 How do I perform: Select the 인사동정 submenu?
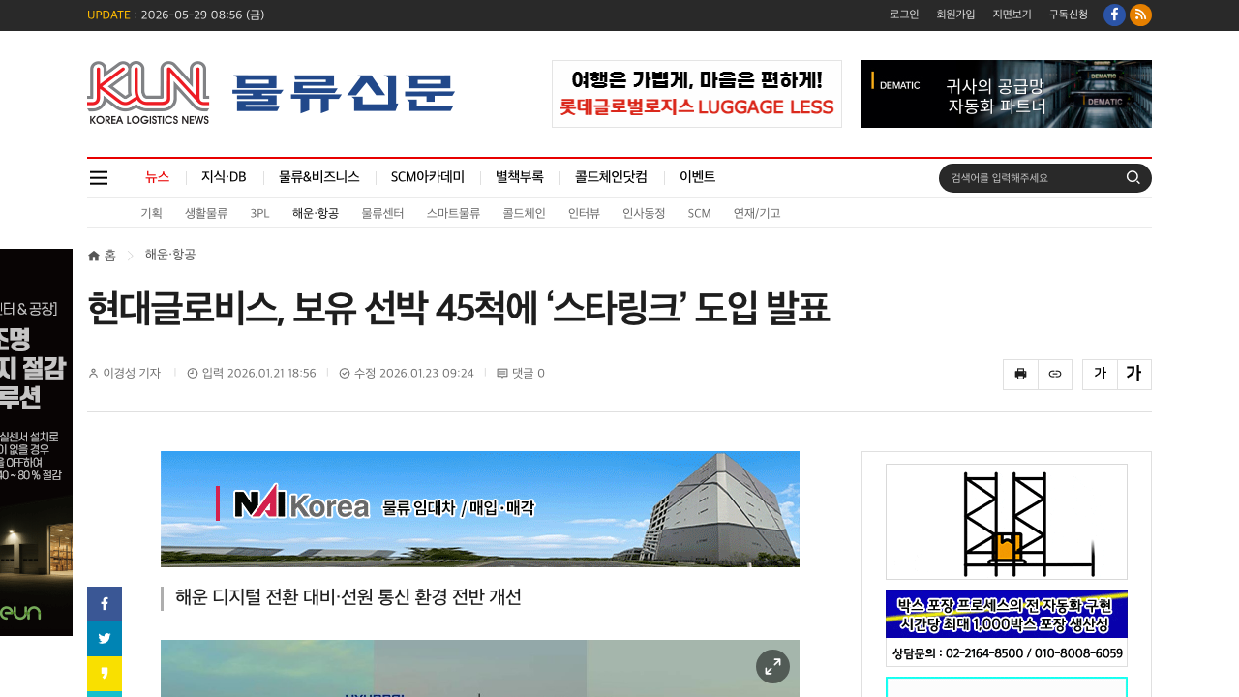pos(644,213)
